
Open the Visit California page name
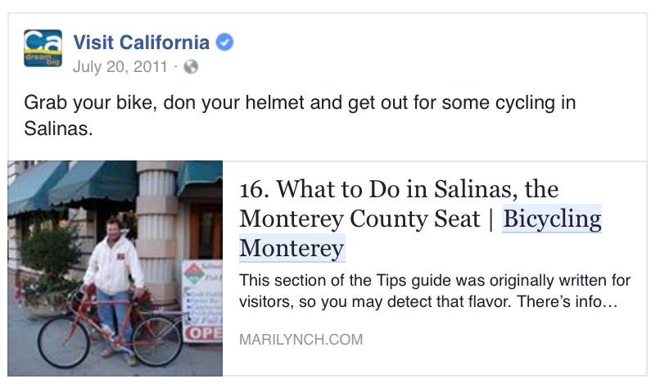pos(141,43)
